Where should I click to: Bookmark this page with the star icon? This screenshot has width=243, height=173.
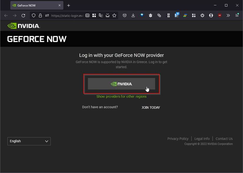pyautogui.click(x=114, y=15)
